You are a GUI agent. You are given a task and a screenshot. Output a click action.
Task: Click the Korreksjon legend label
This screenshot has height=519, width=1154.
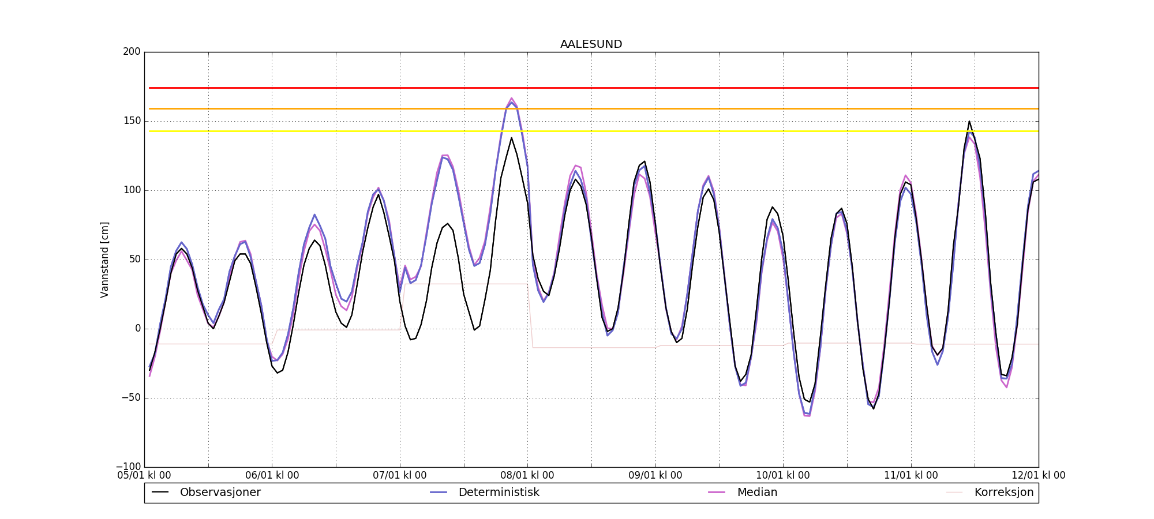1003,492
